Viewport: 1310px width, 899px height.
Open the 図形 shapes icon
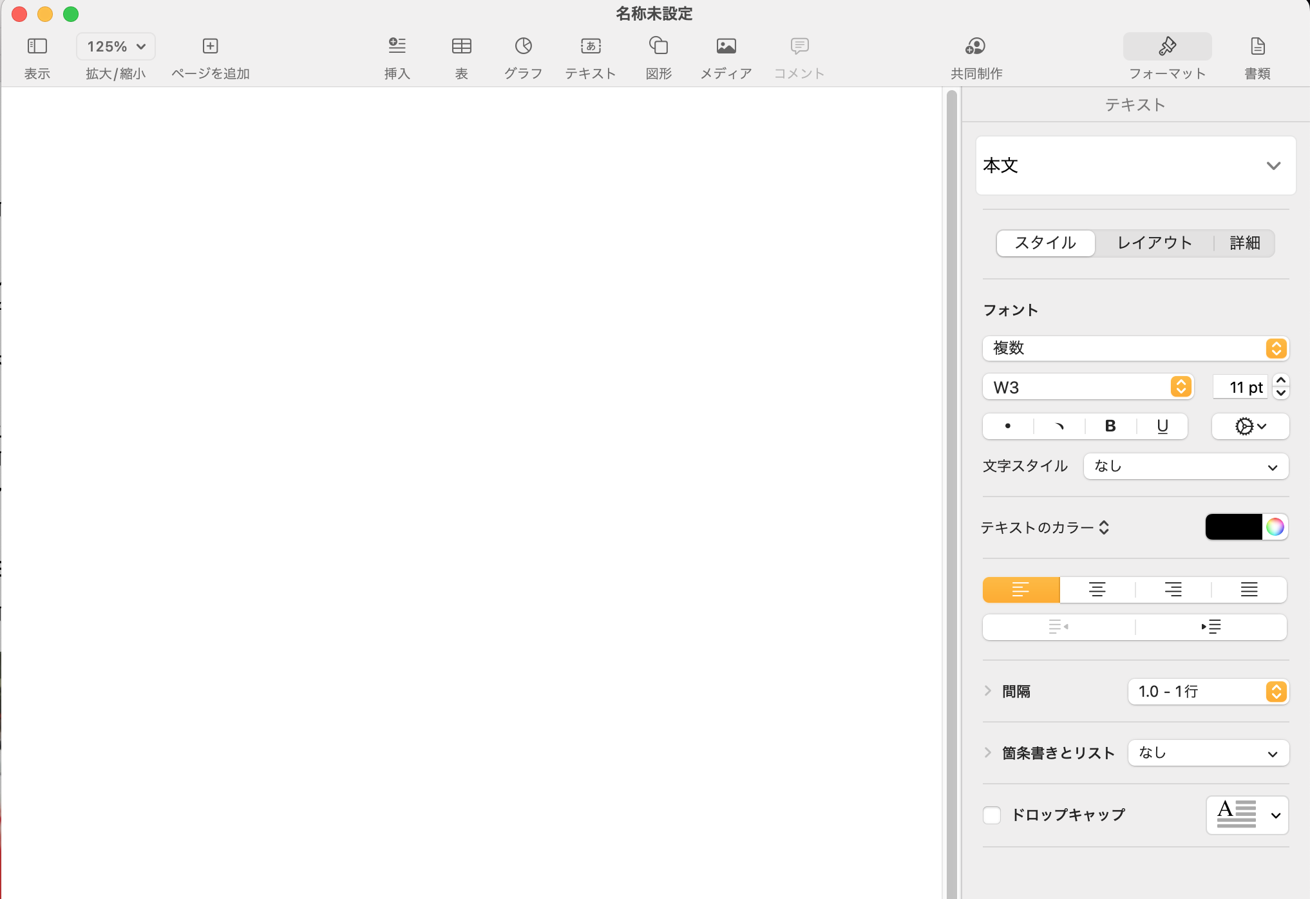(x=658, y=46)
